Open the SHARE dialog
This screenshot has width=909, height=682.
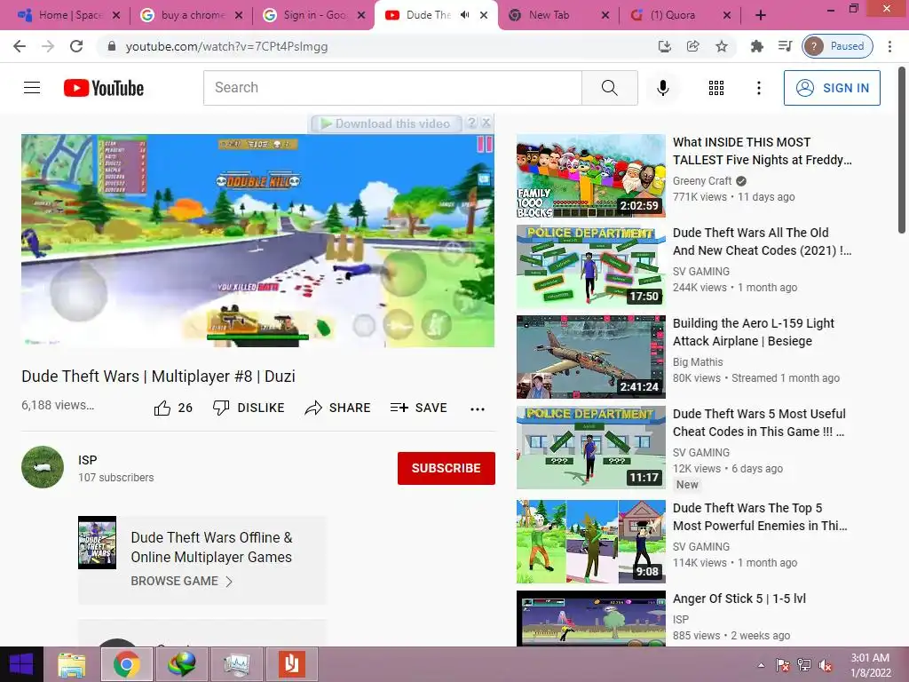point(337,408)
